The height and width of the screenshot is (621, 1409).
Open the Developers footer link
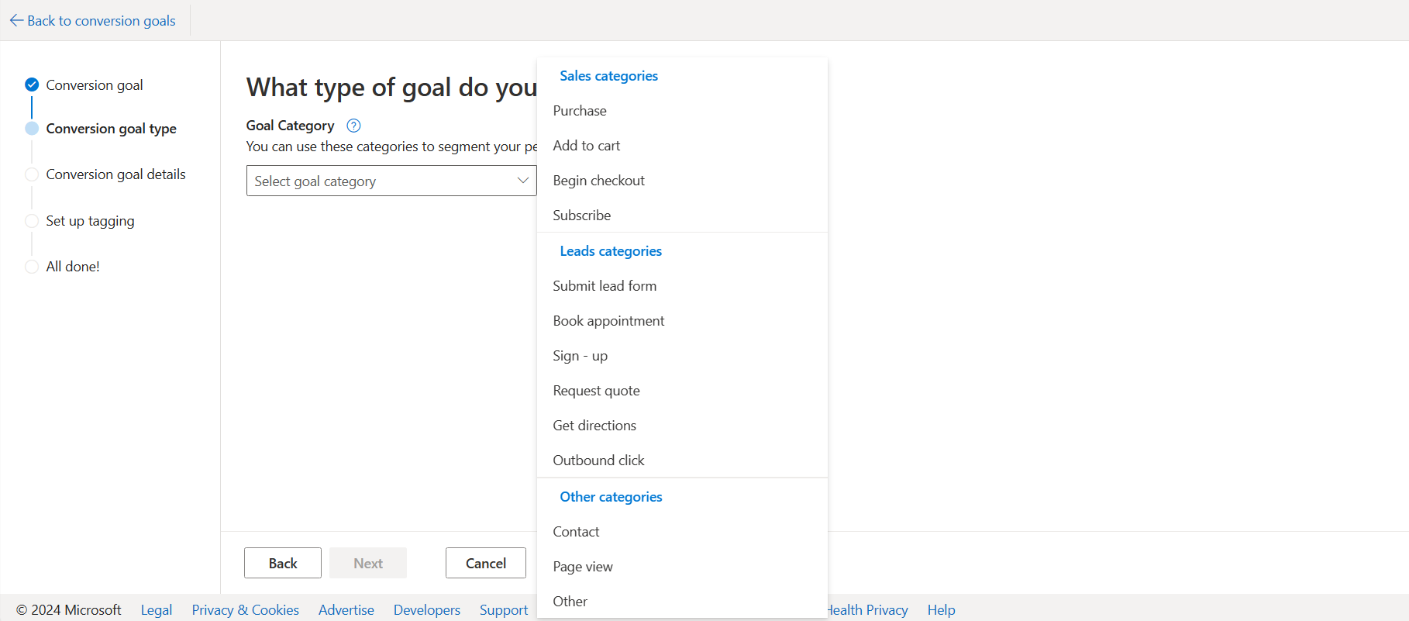427,610
